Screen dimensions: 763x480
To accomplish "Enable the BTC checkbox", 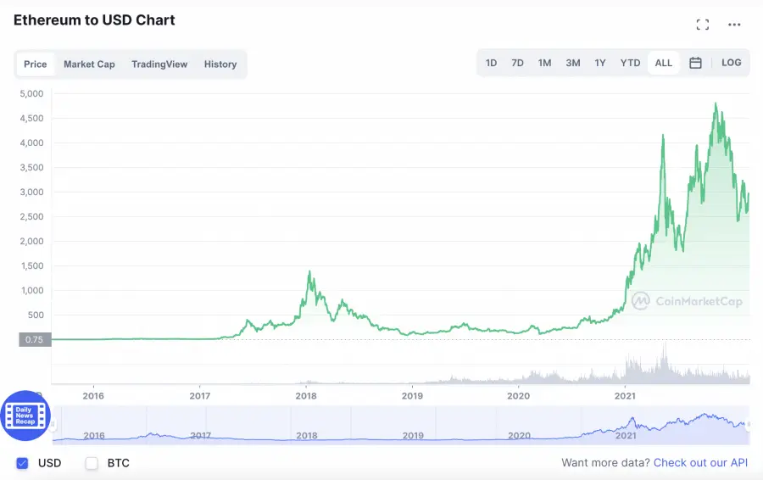I will coord(92,463).
